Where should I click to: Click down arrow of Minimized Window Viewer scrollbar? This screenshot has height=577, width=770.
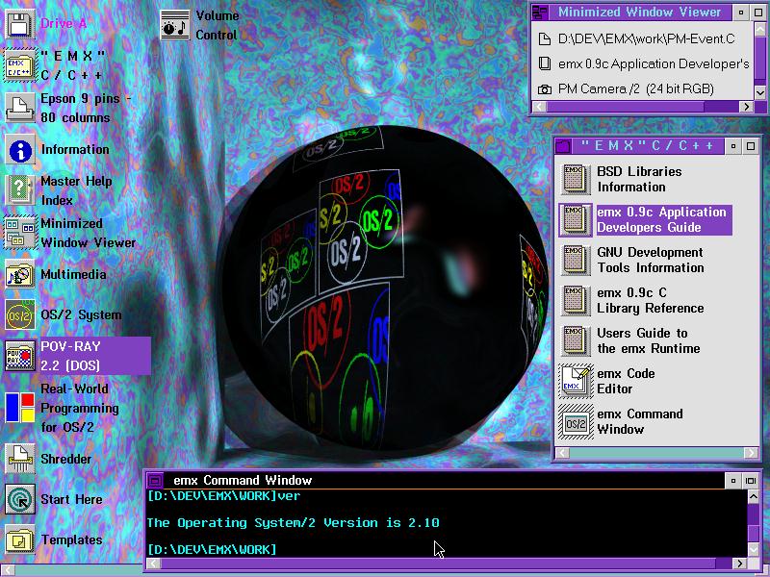click(x=759, y=92)
